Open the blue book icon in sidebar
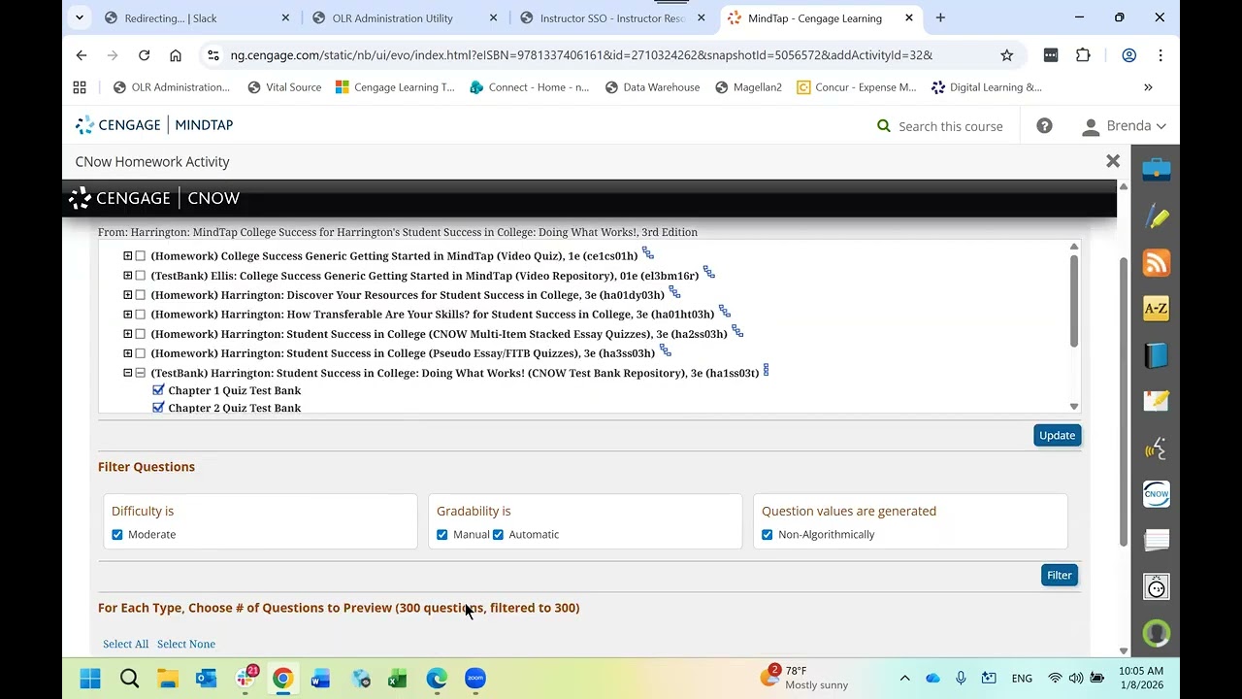 (x=1156, y=355)
